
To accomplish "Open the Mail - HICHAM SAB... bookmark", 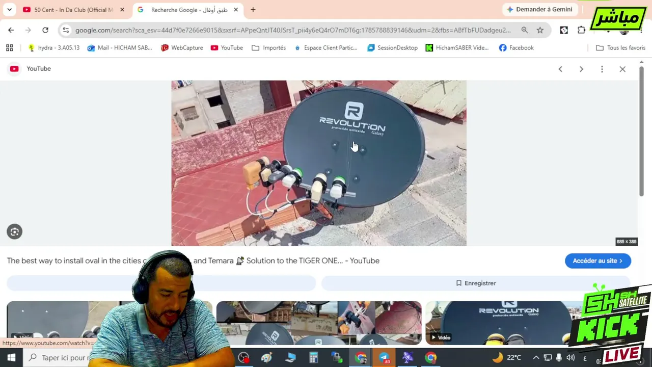I will click(120, 48).
